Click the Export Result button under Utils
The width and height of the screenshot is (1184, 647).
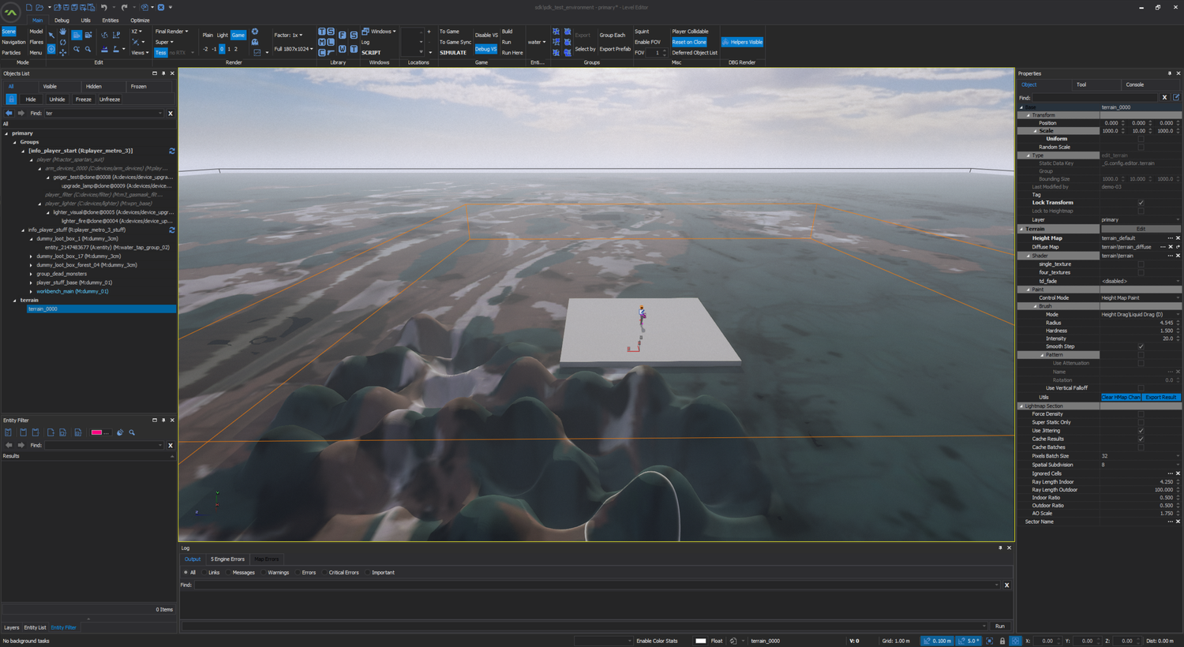coord(1160,397)
